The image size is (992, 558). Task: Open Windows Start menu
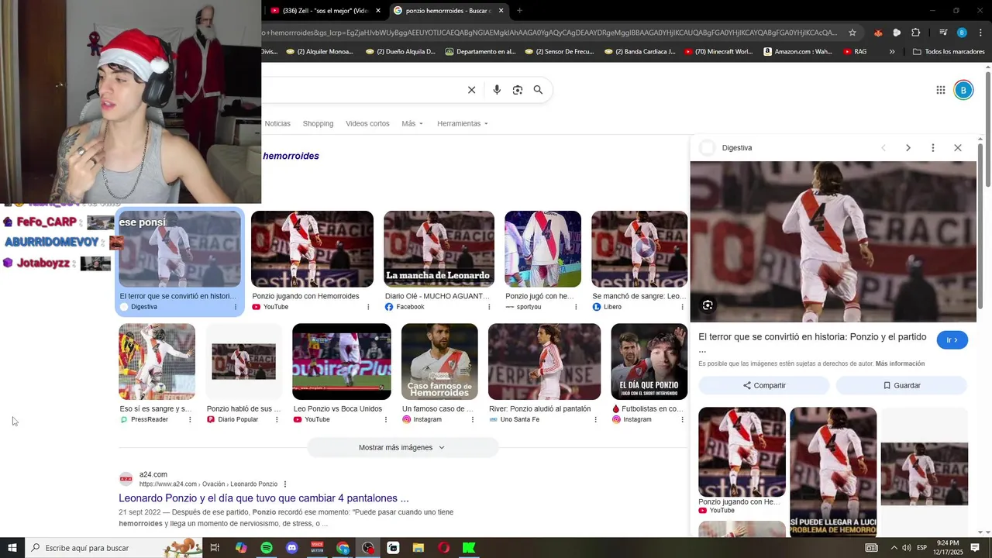pyautogui.click(x=12, y=548)
